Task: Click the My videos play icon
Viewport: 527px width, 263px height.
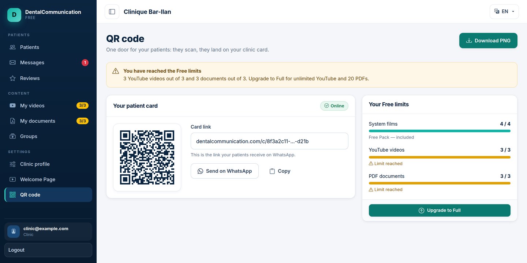Action: click(13, 106)
